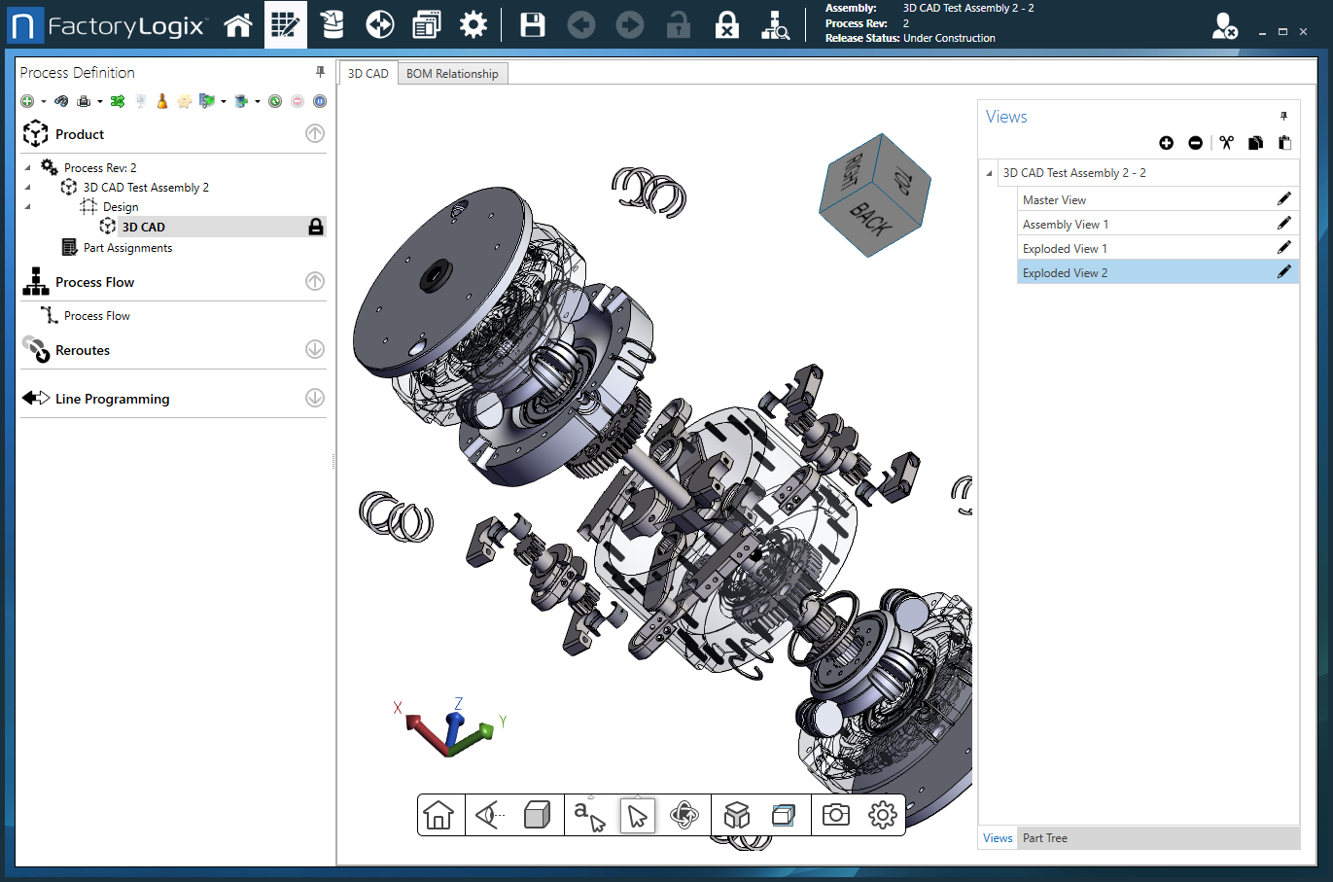
Task: Expand the Reroutes section arrow
Action: (x=315, y=349)
